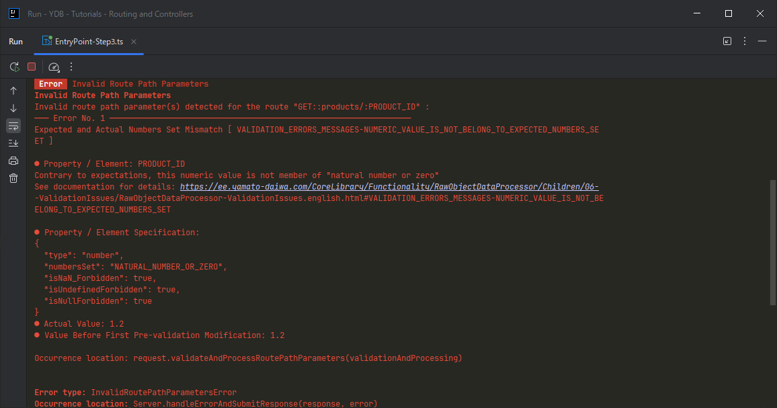Click the vertical scrollbar in console
Viewport: 777px width, 408px height.
coord(772,242)
